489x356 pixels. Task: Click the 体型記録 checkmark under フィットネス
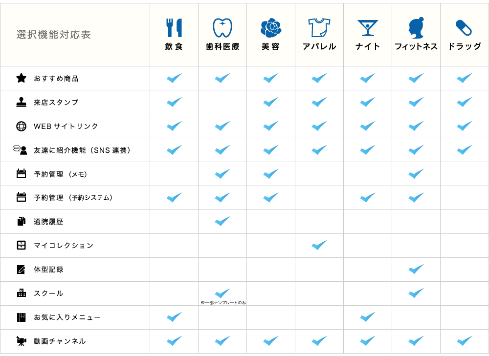(416, 269)
